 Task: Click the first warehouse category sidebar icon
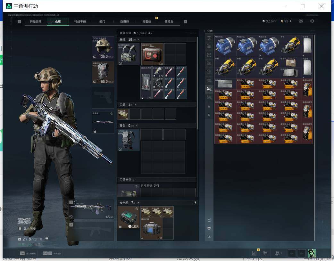209,38
